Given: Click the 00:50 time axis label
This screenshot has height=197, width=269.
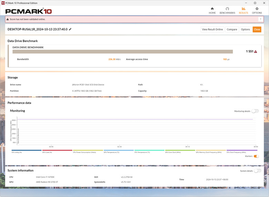Looking at the screenshot, I should (51, 147).
